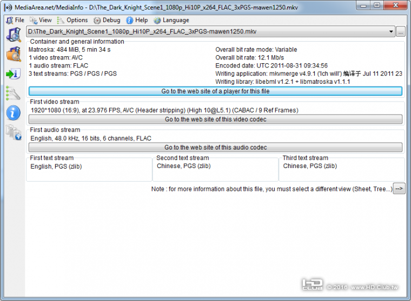
Task: Click the 'Writing application: mkvmerge v4.9.1' line
Action: [x=308, y=73]
